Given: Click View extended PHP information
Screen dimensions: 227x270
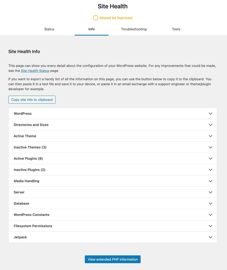Looking at the screenshot, I should tap(112, 259).
